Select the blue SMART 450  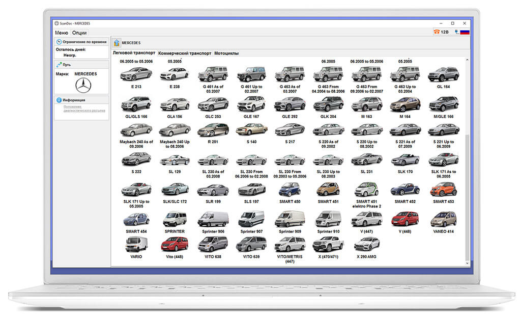[290, 189]
